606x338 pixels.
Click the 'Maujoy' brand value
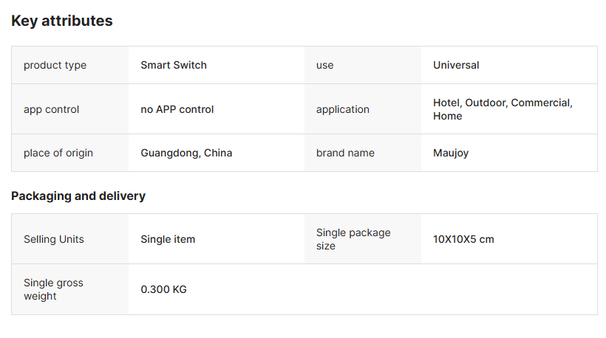click(451, 154)
